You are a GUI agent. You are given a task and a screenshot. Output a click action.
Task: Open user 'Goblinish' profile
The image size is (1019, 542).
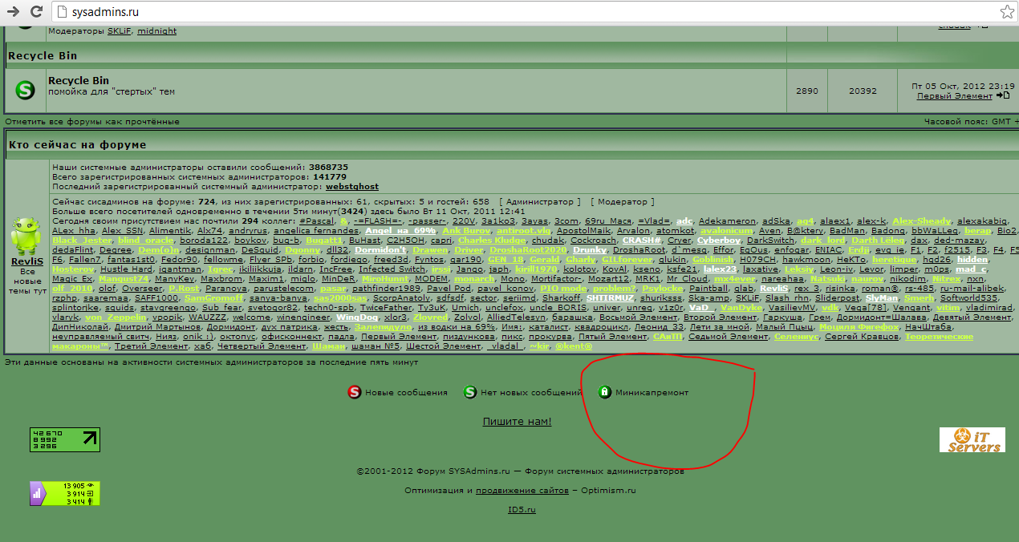pyautogui.click(x=712, y=259)
